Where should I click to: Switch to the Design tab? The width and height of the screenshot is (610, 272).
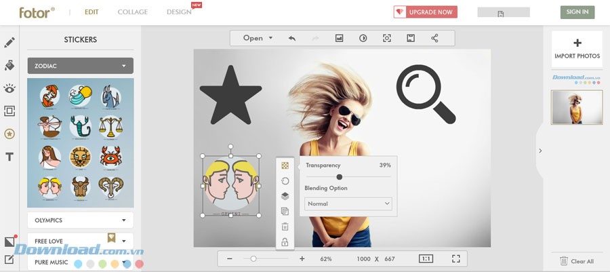pyautogui.click(x=179, y=12)
